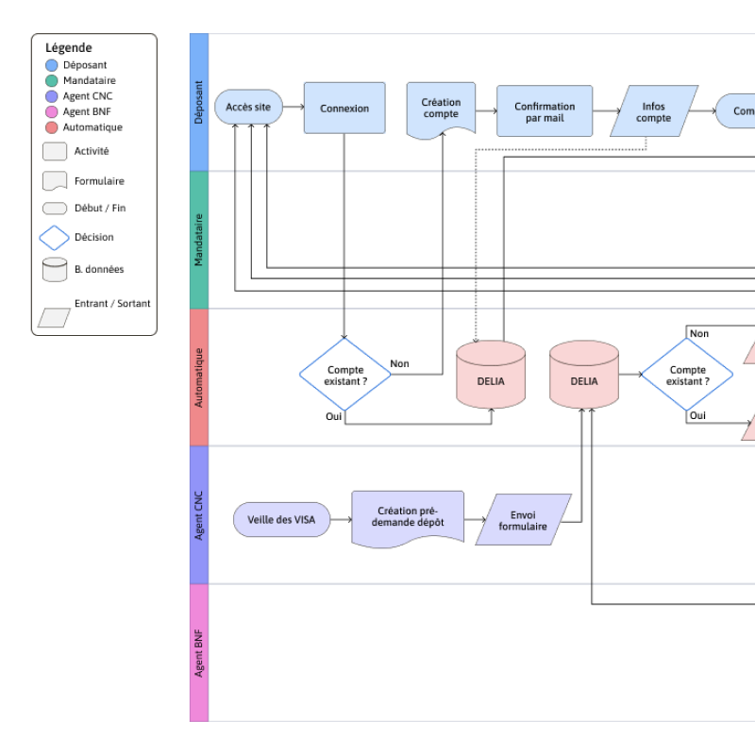Click the 'Début / Fin' legend text
The image size is (755, 755).
pyautogui.click(x=100, y=208)
